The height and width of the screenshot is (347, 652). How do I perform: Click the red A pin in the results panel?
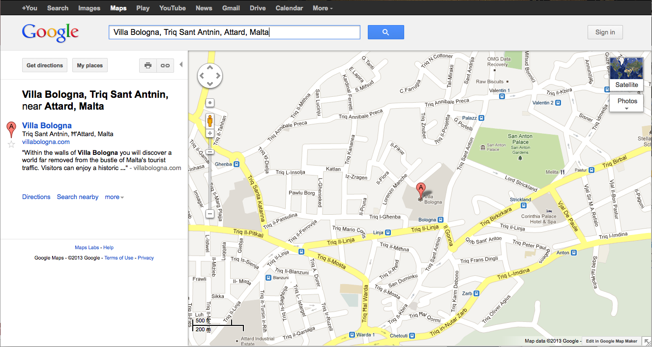tap(10, 130)
